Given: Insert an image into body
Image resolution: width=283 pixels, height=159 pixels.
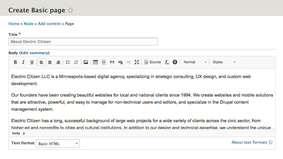Looking at the screenshot, I should (x=86, y=62).
